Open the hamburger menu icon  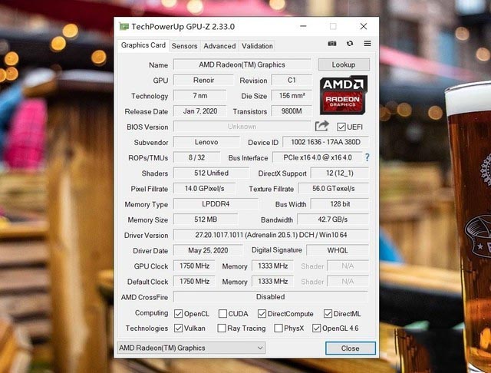click(367, 43)
